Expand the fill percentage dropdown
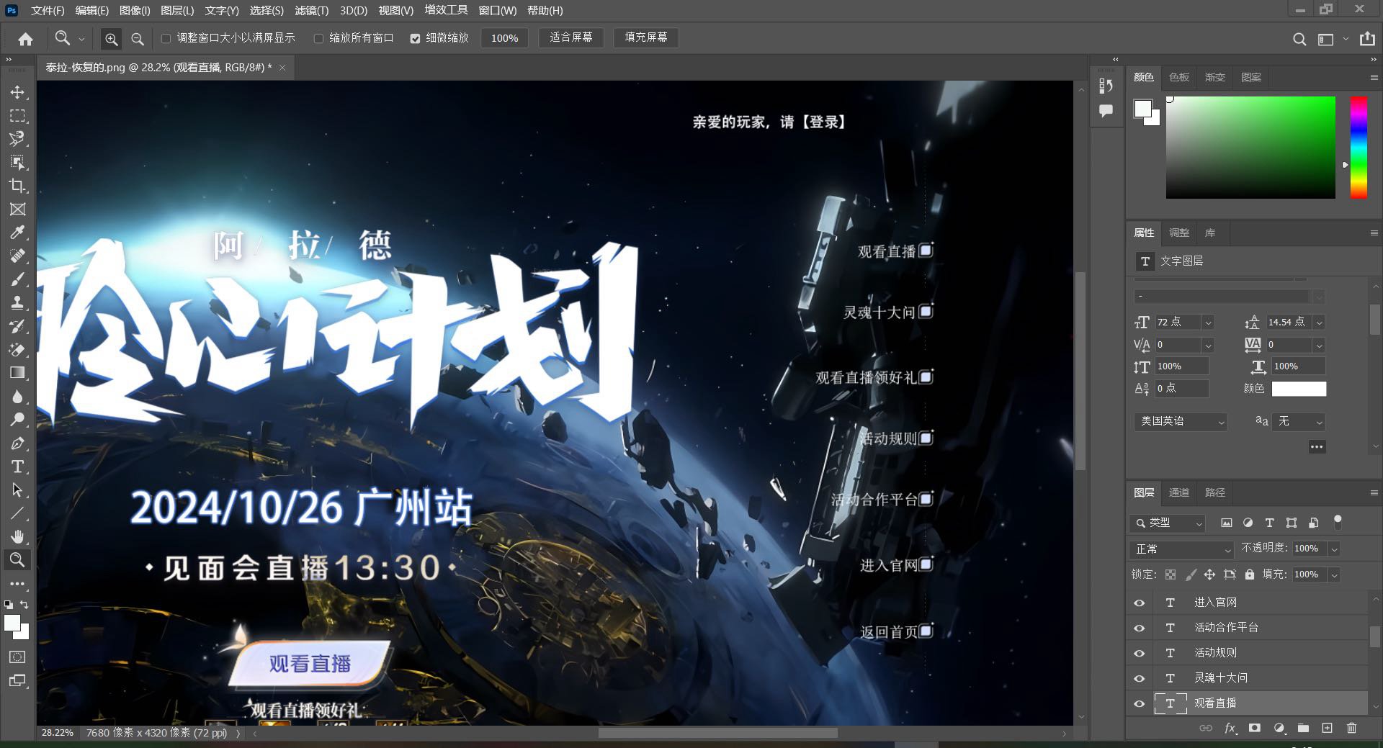Image resolution: width=1383 pixels, height=748 pixels. [x=1334, y=574]
